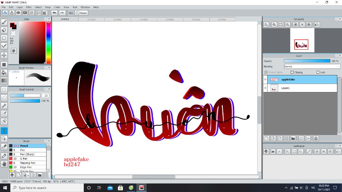The image size is (342, 192).
Task: Open the File menu
Action: pos(4,7)
